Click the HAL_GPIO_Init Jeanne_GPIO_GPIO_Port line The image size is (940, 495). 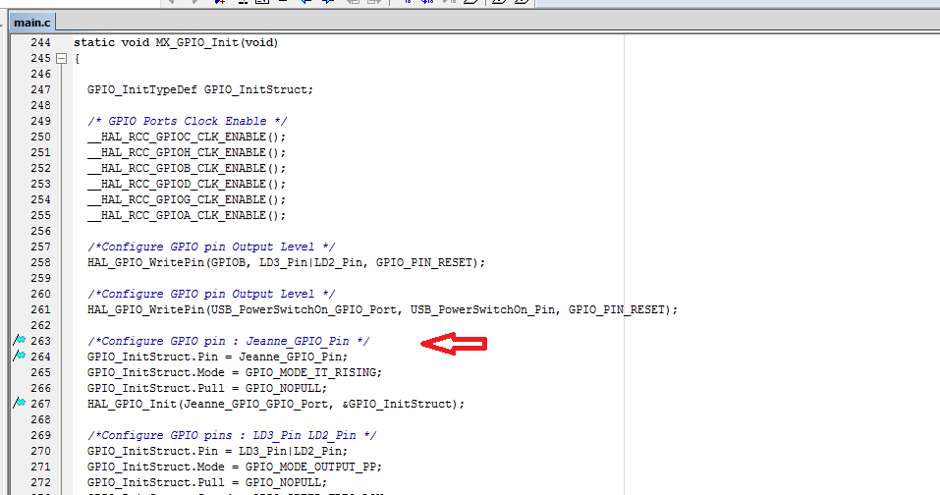(x=276, y=404)
